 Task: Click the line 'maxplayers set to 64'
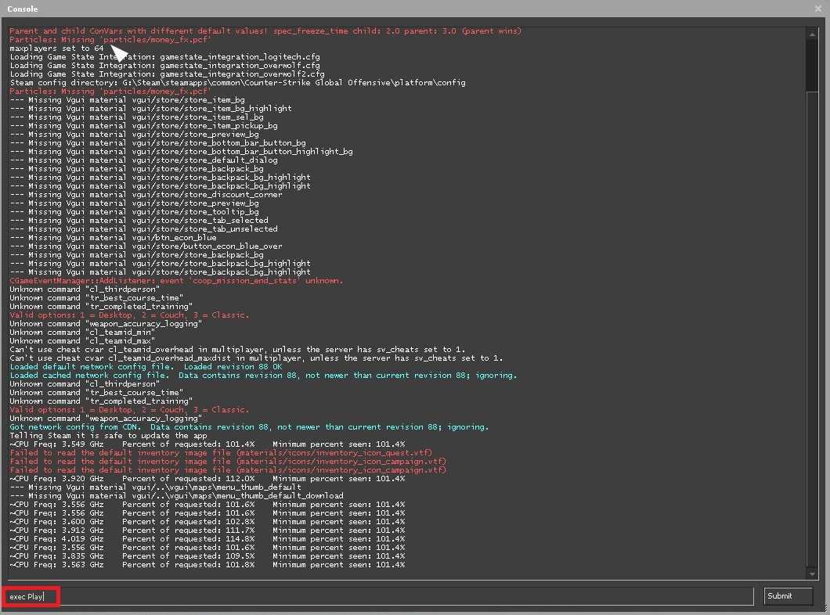click(56, 49)
